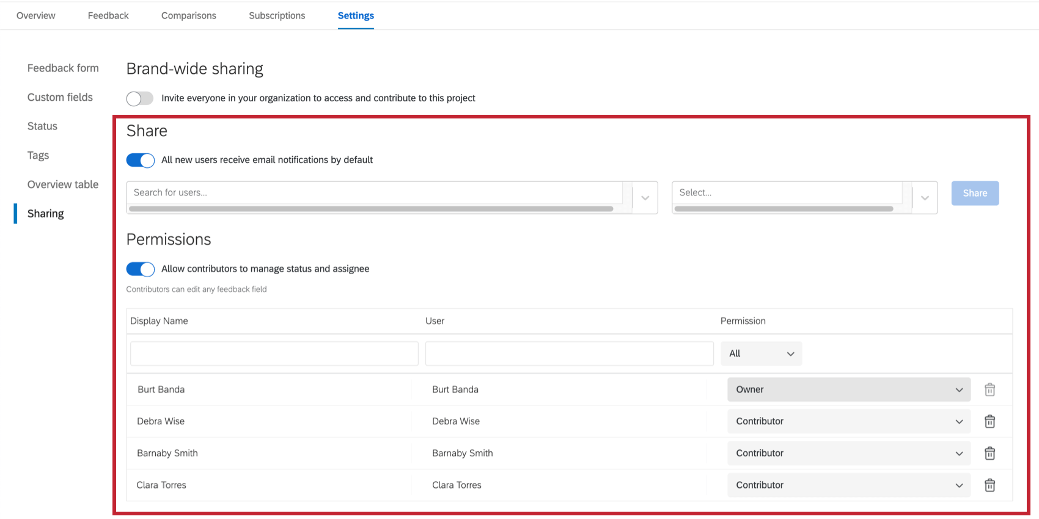Click the User column filter field
This screenshot has height=519, width=1039.
tap(569, 354)
